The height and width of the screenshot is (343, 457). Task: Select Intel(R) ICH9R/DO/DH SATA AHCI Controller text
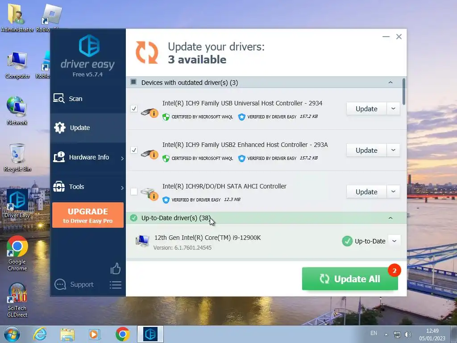click(x=224, y=186)
